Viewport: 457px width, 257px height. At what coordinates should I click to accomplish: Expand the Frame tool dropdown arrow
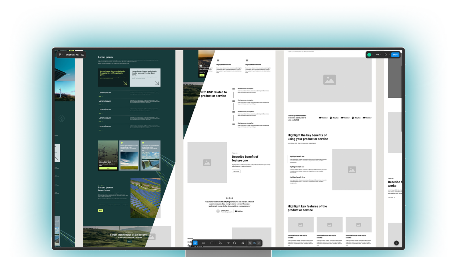click(207, 243)
